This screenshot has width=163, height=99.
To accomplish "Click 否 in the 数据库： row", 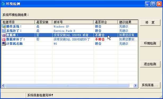I will (38, 35).
